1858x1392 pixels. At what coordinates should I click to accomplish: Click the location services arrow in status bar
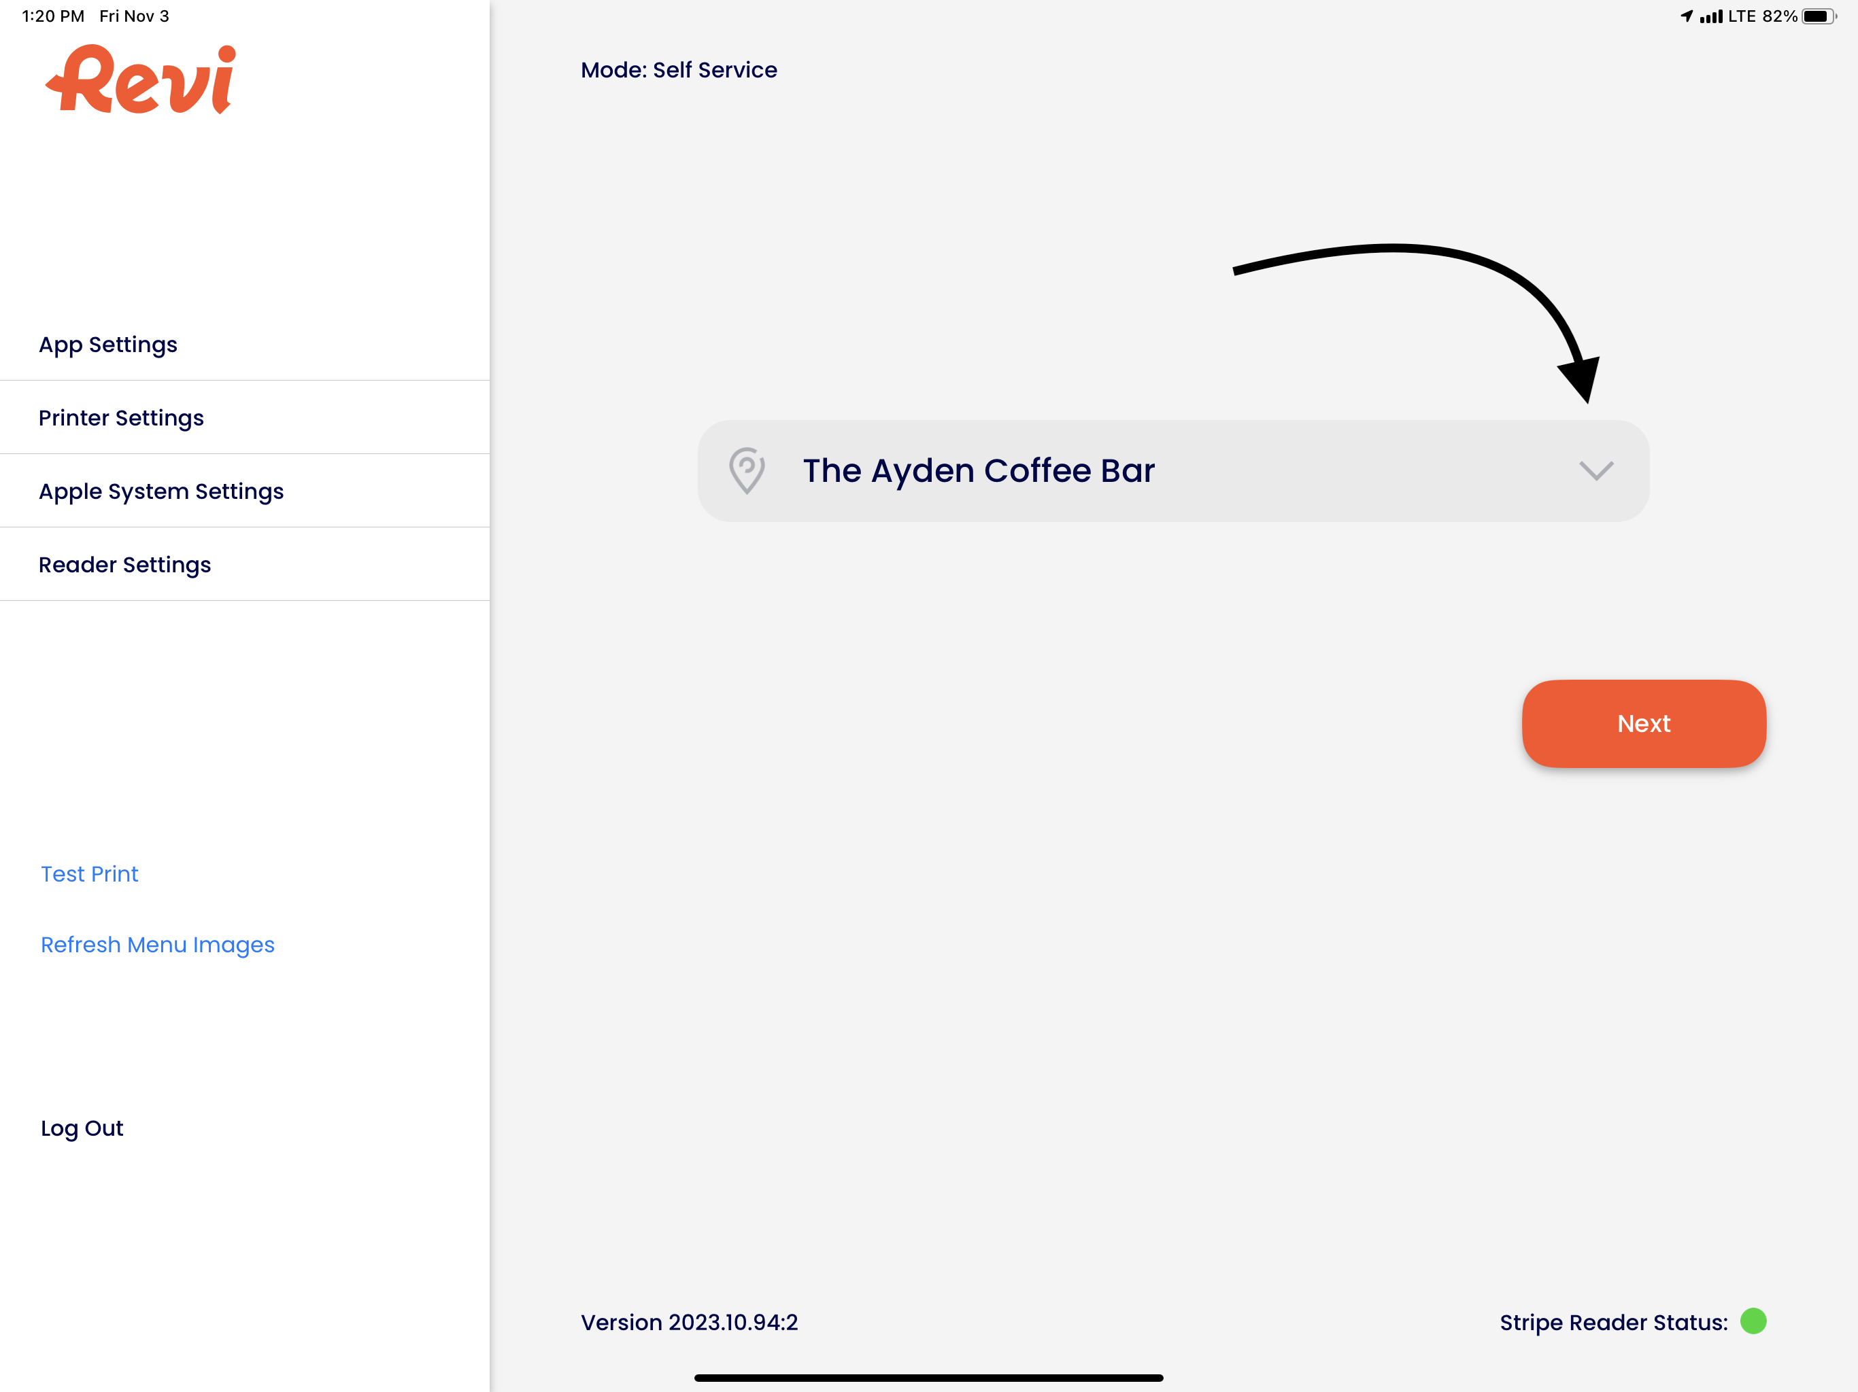tap(1687, 15)
